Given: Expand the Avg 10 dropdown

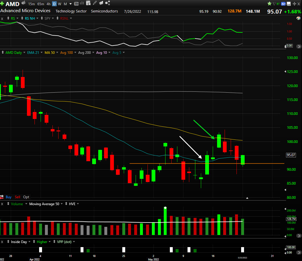Looking at the screenshot, I should click(x=109, y=52).
